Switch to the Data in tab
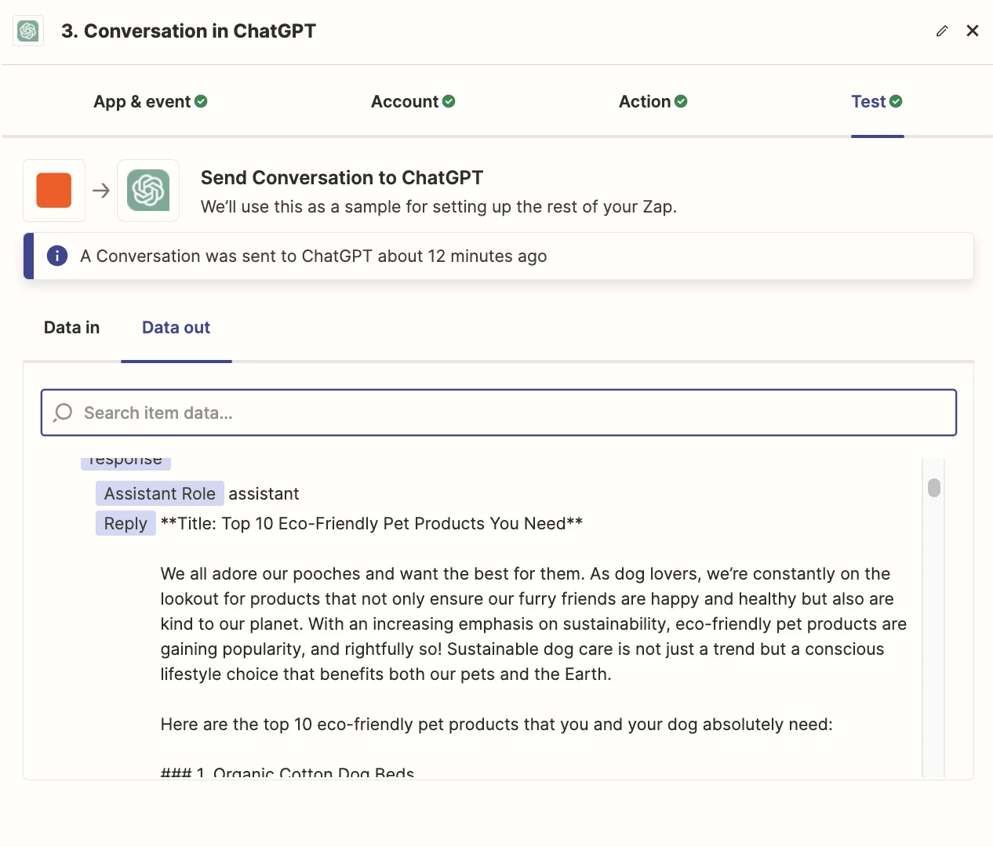This screenshot has width=993, height=847. pos(72,328)
